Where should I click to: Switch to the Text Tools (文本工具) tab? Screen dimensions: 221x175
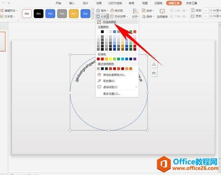(192, 3)
